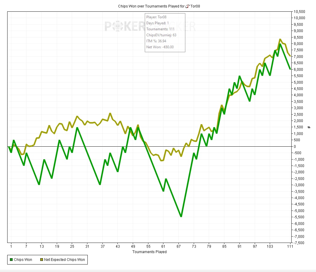This screenshot has width=316, height=272.
Task: Click the chart title text
Action: (x=159, y=6)
